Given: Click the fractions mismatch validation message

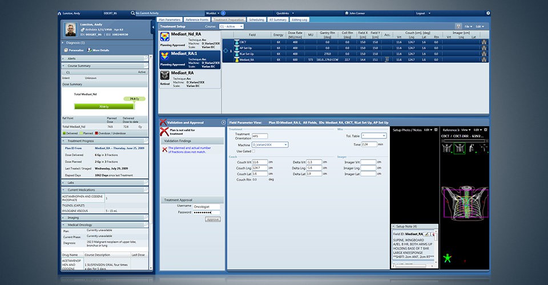Looking at the screenshot, I should tap(190, 150).
